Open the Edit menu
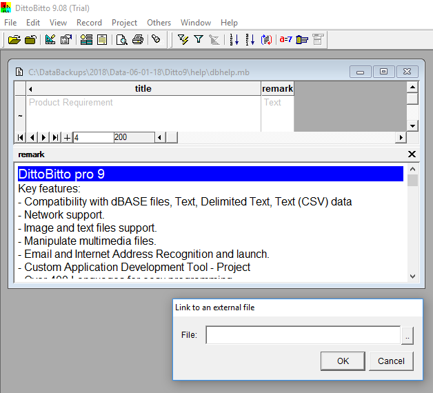The width and height of the screenshot is (433, 393). tap(33, 23)
